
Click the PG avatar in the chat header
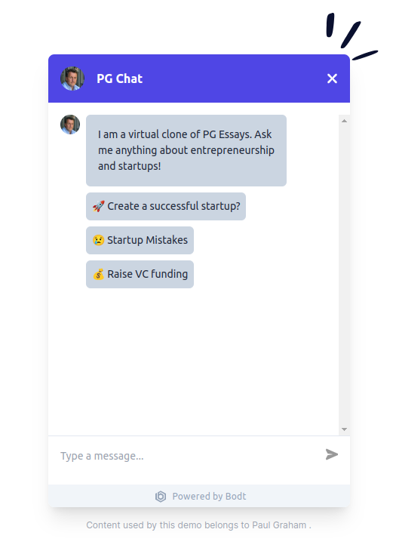[72, 78]
